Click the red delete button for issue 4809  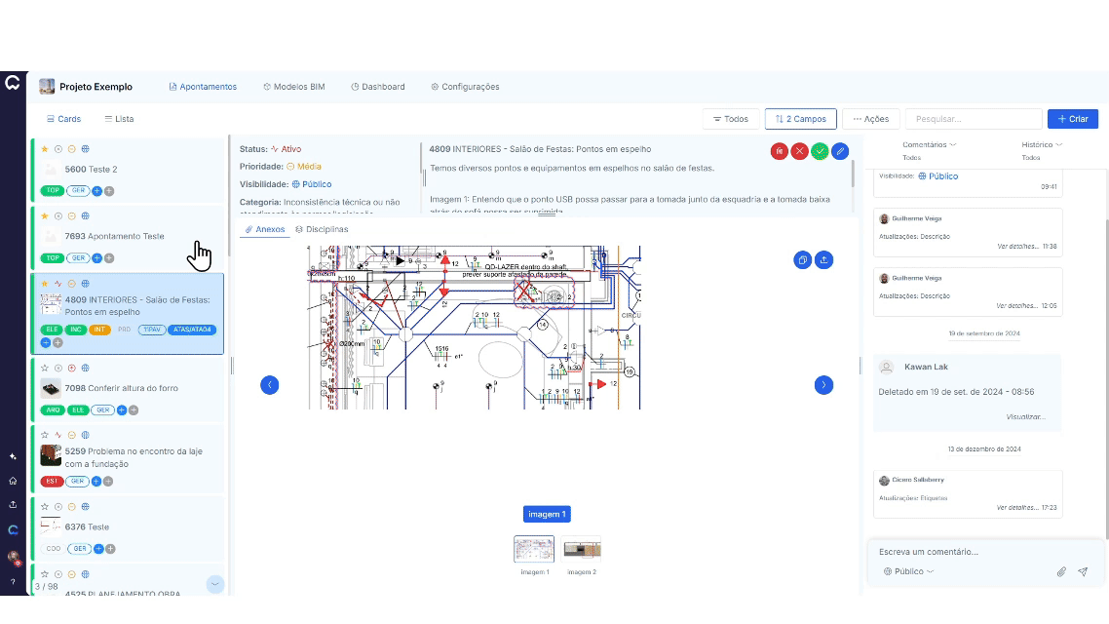(779, 151)
